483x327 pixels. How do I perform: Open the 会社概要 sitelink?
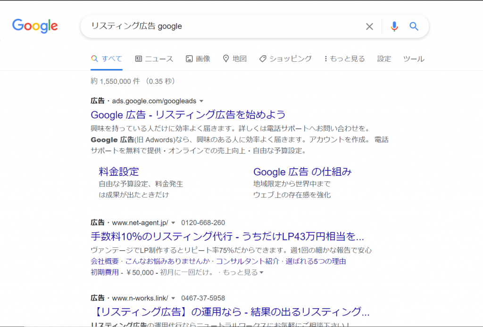[x=104, y=261]
